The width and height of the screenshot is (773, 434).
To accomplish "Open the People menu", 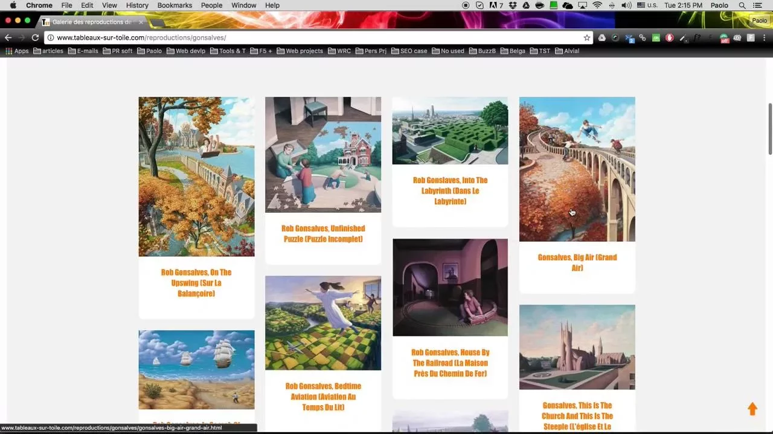I will (211, 5).
